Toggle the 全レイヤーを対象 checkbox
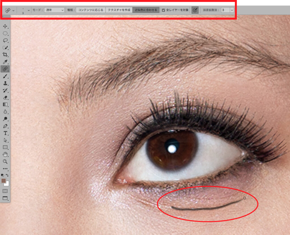 (163, 10)
